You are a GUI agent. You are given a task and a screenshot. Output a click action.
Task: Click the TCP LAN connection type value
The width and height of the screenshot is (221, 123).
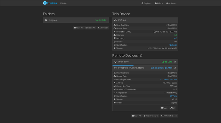click(x=173, y=86)
